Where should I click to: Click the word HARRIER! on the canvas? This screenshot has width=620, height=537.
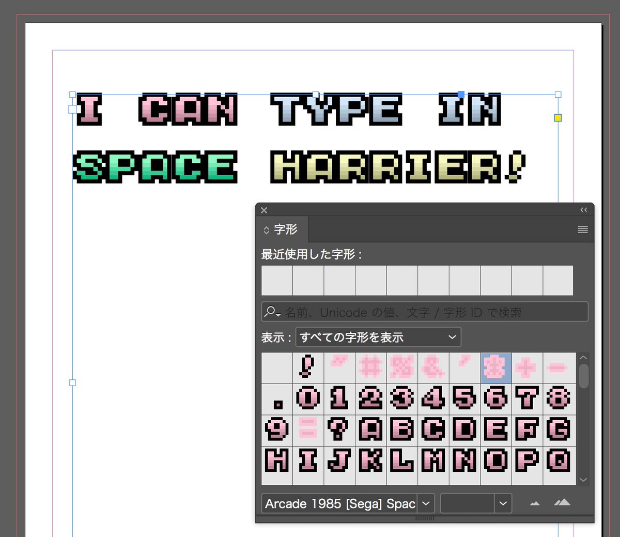point(398,167)
